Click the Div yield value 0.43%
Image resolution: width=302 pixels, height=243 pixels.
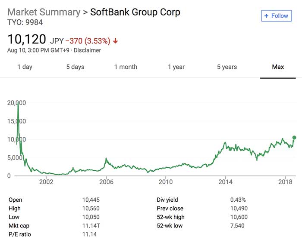[x=238, y=200]
